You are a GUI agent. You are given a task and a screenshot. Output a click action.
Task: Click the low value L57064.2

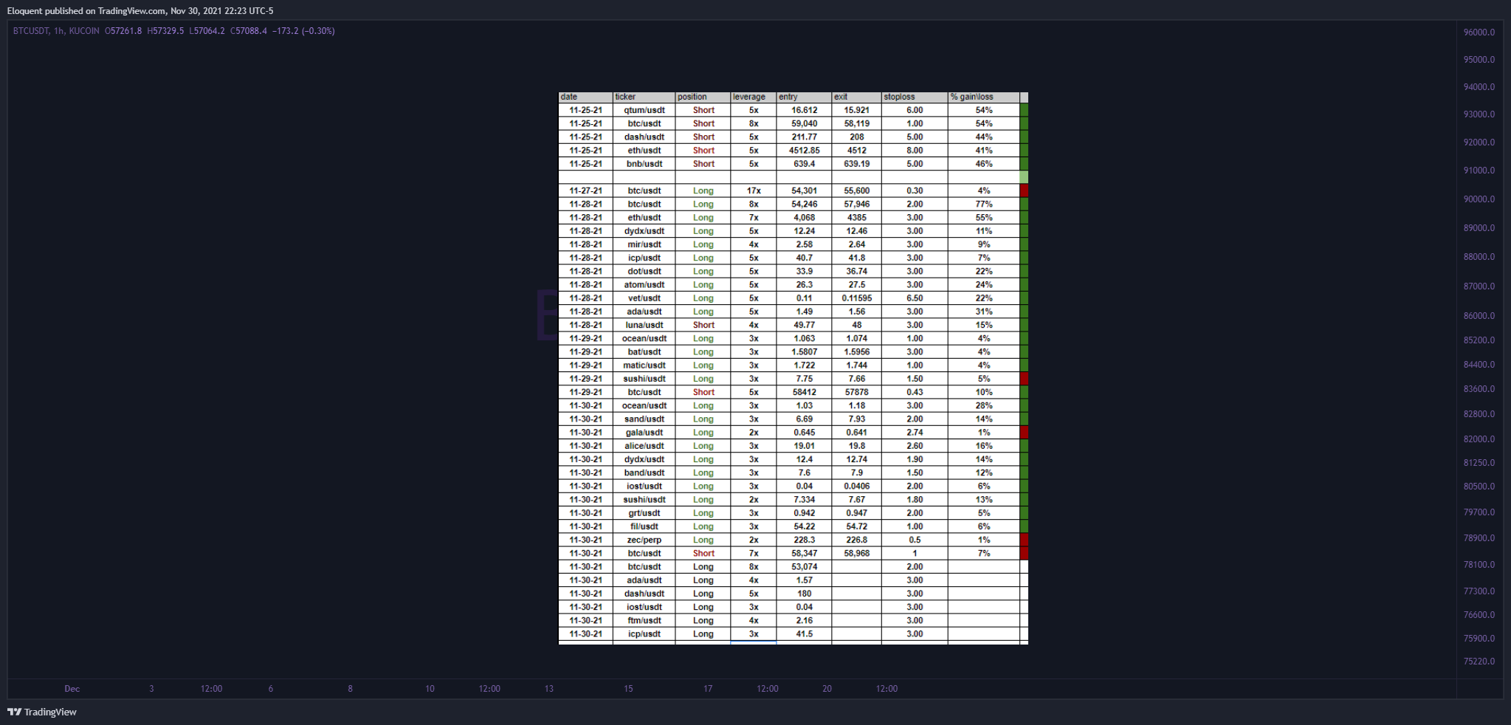pos(207,31)
